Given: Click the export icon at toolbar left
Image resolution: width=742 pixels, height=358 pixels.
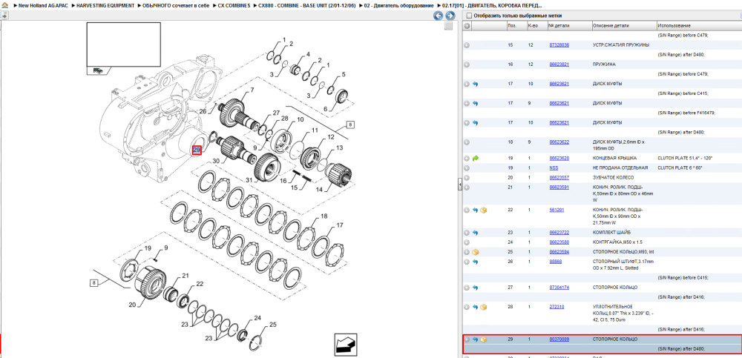Looking at the screenshot, I should (x=4, y=15).
